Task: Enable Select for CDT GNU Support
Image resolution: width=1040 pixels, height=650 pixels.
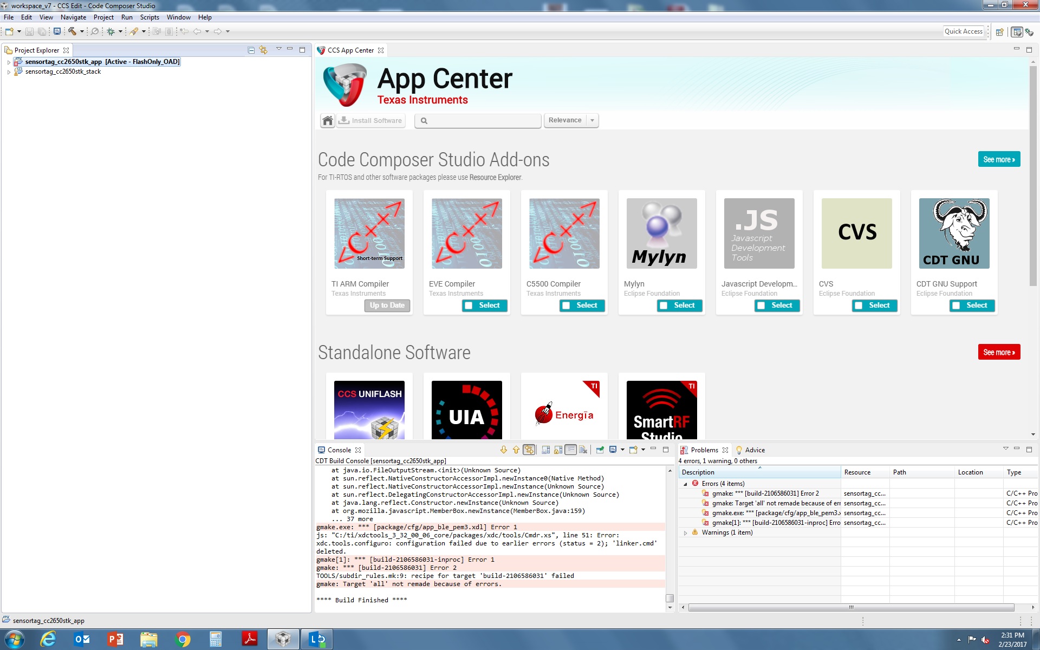Action: coord(955,305)
